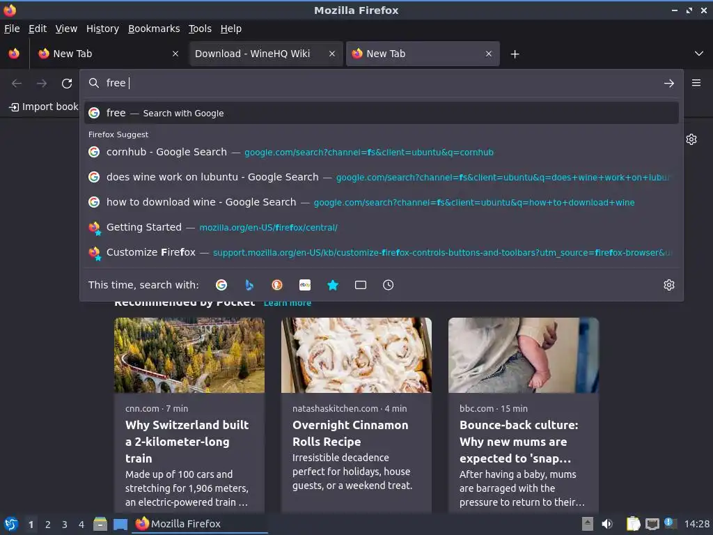This screenshot has width=713, height=535.
Task: Close the Download - WineHQ Wiki tab
Action: point(332,54)
